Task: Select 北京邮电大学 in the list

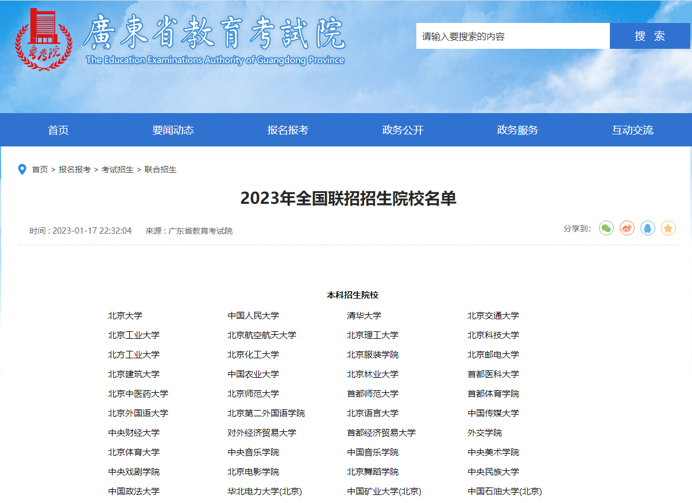Action: pos(493,355)
